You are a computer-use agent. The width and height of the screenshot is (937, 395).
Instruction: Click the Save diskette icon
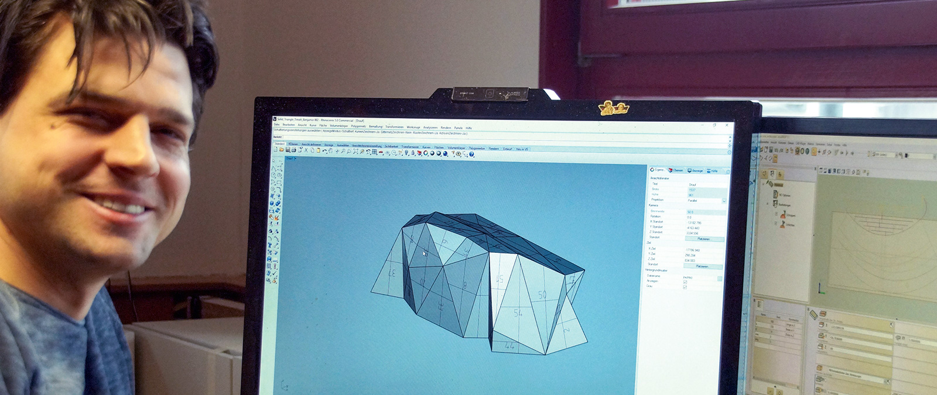point(288,150)
